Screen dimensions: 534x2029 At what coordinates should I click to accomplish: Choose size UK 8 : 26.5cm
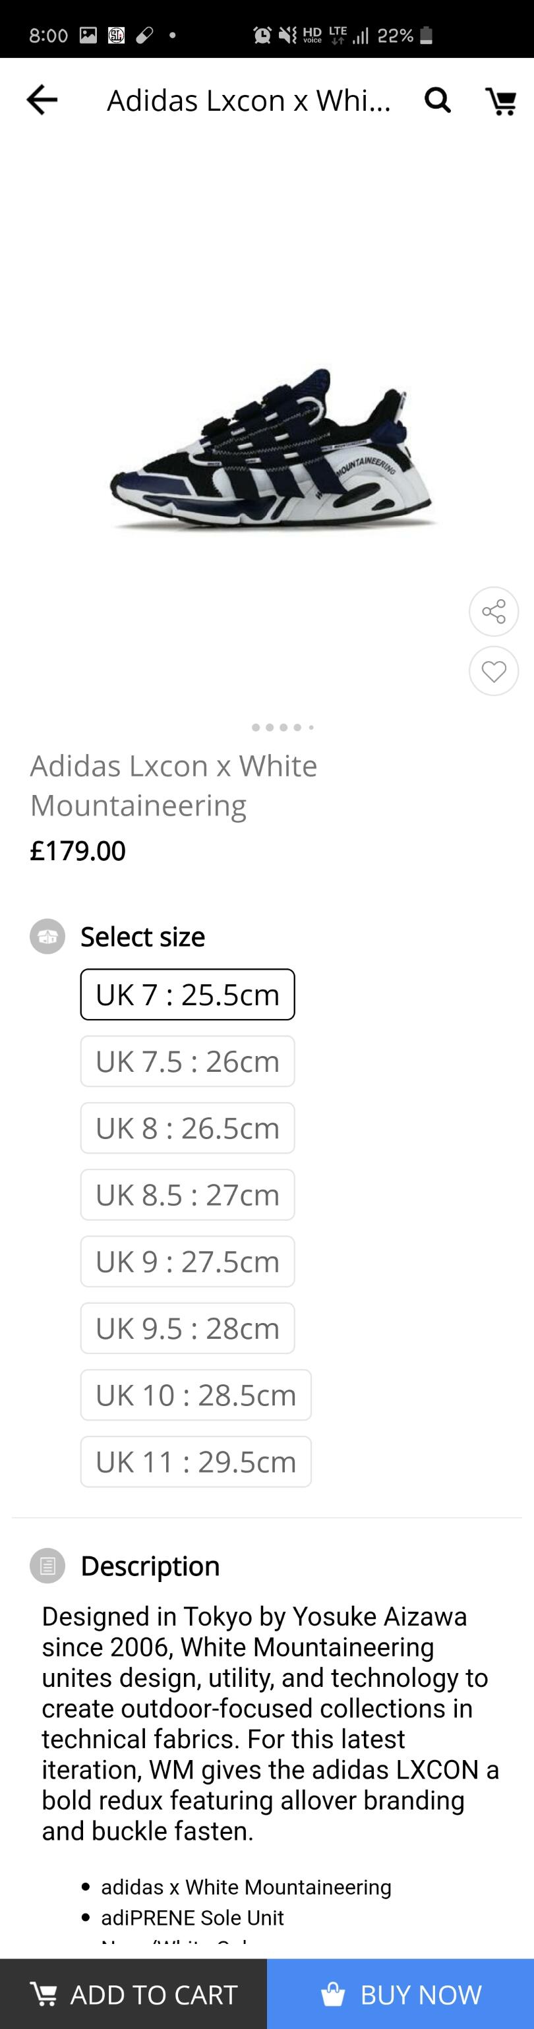(187, 1128)
